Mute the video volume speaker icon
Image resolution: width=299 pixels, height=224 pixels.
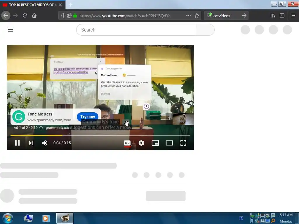coord(45,143)
